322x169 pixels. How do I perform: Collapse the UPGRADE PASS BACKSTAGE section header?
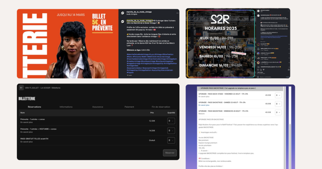(240, 88)
